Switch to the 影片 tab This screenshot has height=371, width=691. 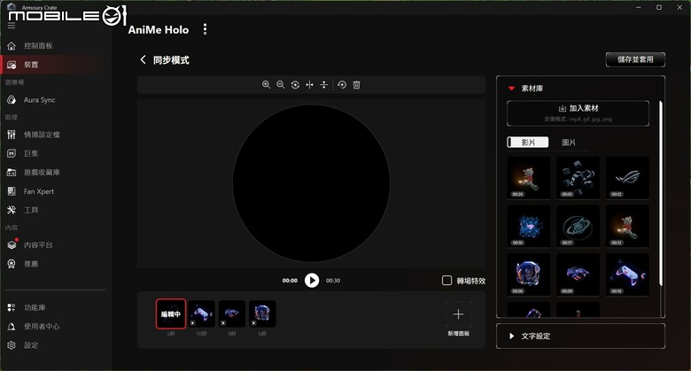[x=528, y=143]
